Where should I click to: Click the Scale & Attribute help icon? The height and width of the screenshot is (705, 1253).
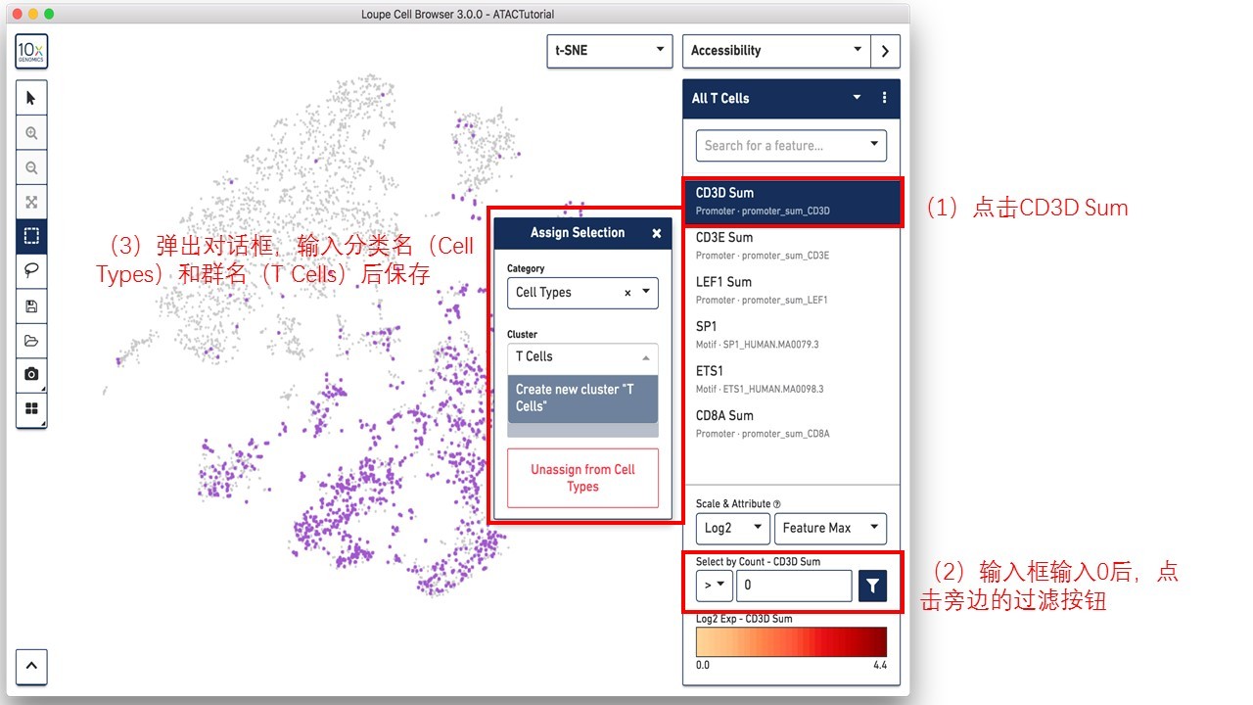coord(777,504)
